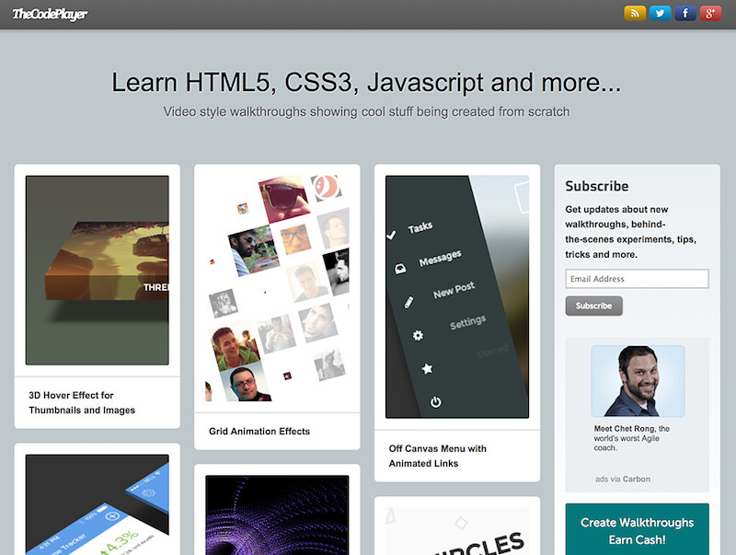Open the Chet Rong ad photo
The width and height of the screenshot is (736, 555).
638,381
